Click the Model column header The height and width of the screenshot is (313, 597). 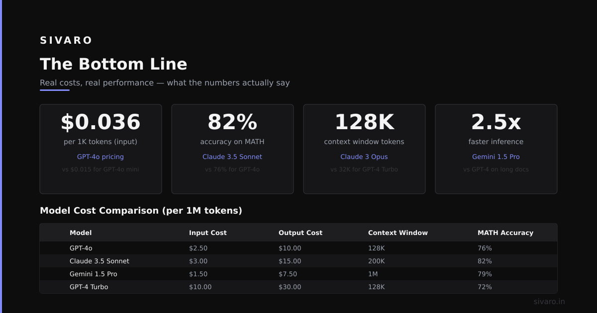click(81, 233)
